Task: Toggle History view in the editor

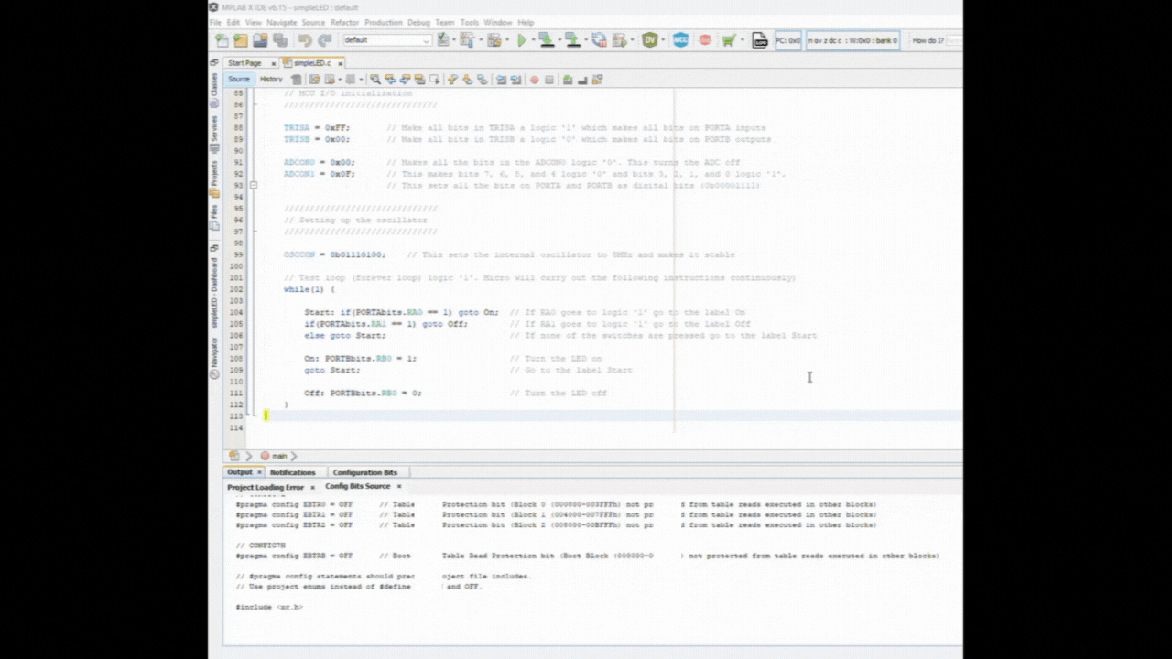Action: 271,80
